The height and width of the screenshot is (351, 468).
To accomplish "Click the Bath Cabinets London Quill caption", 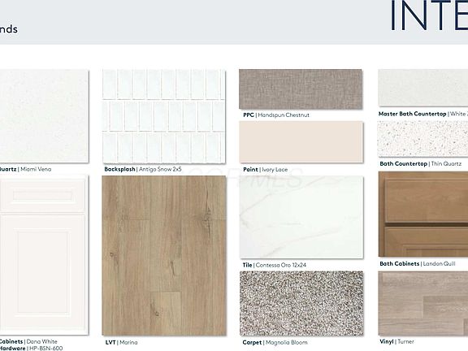I will point(418,264).
